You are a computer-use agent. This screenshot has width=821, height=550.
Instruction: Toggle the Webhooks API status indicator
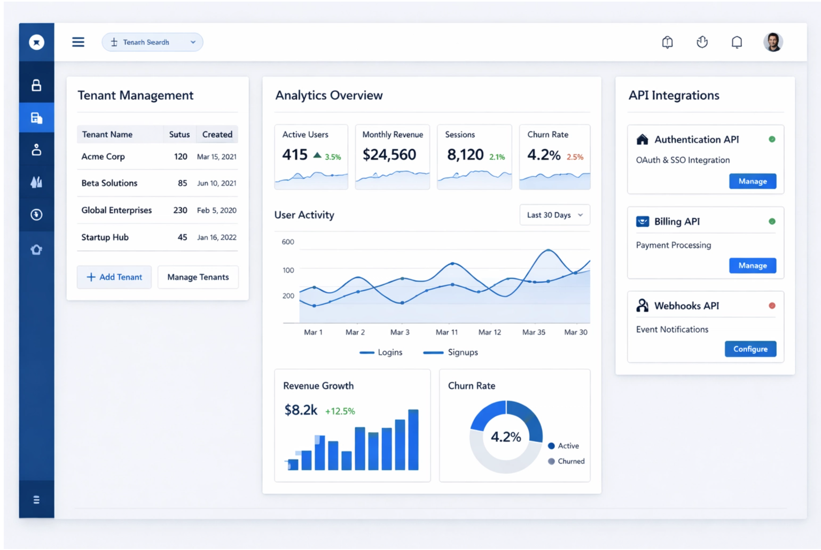pos(772,305)
